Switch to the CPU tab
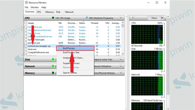Image resolution: width=195 pixels, height=110 pixels. (39, 12)
